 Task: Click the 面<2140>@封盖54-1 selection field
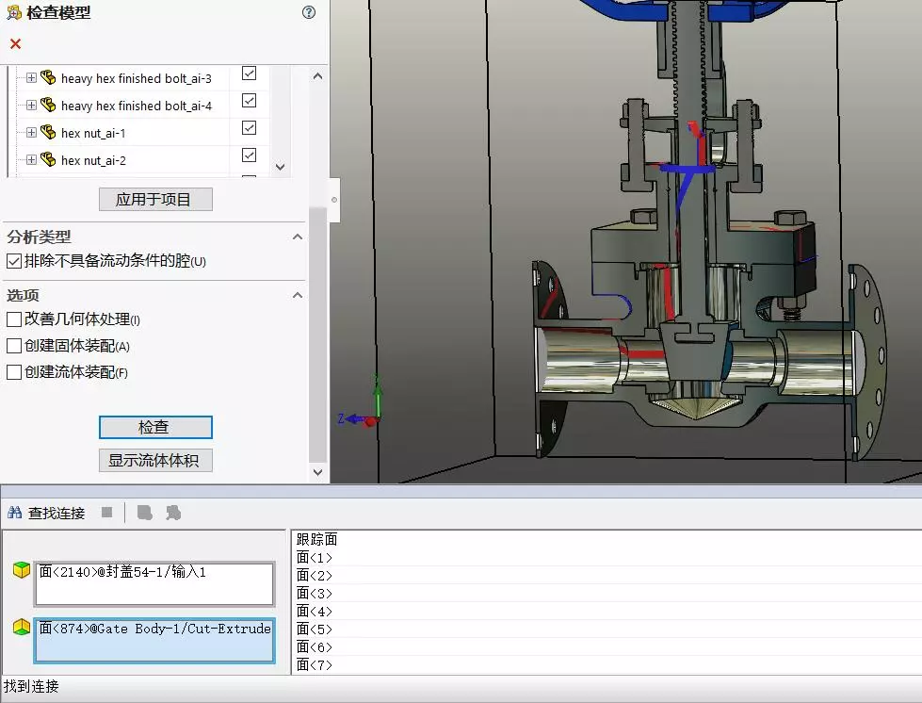154,583
